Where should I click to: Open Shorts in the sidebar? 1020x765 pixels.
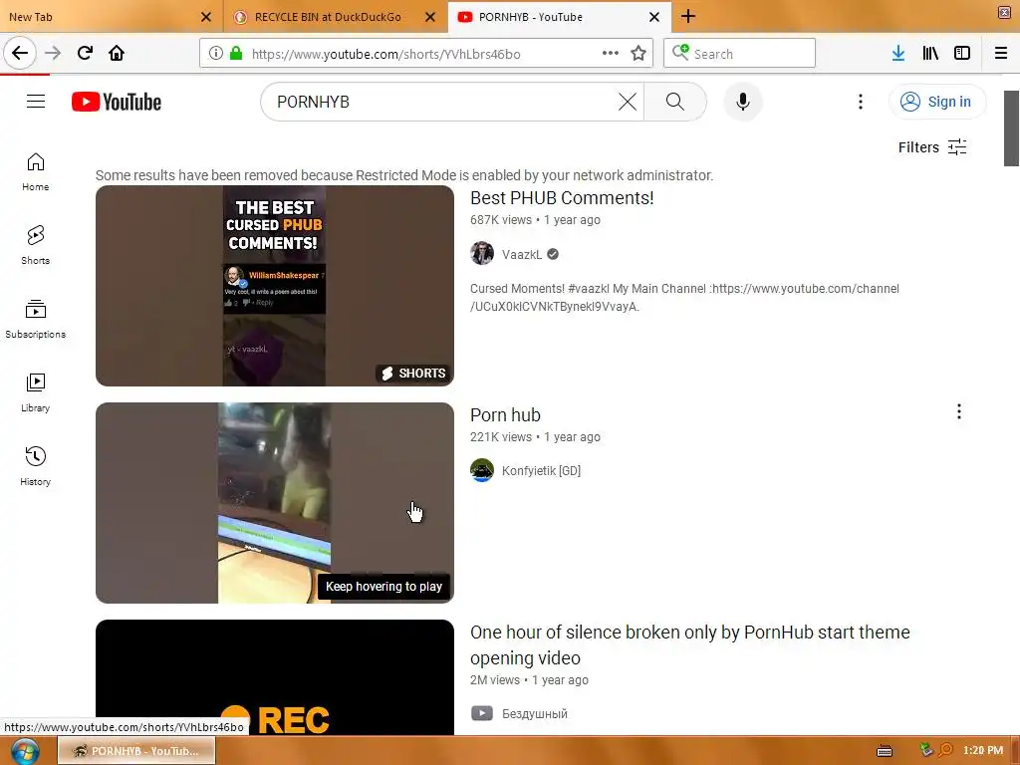(35, 246)
